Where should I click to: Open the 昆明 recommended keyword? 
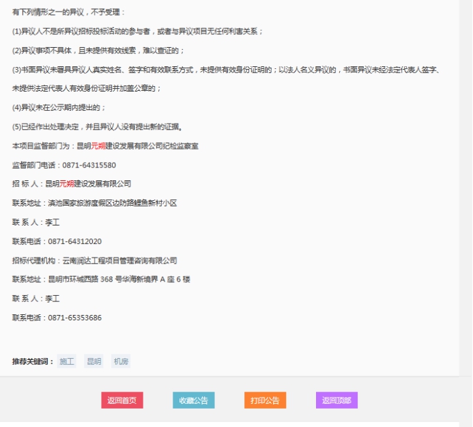94,361
